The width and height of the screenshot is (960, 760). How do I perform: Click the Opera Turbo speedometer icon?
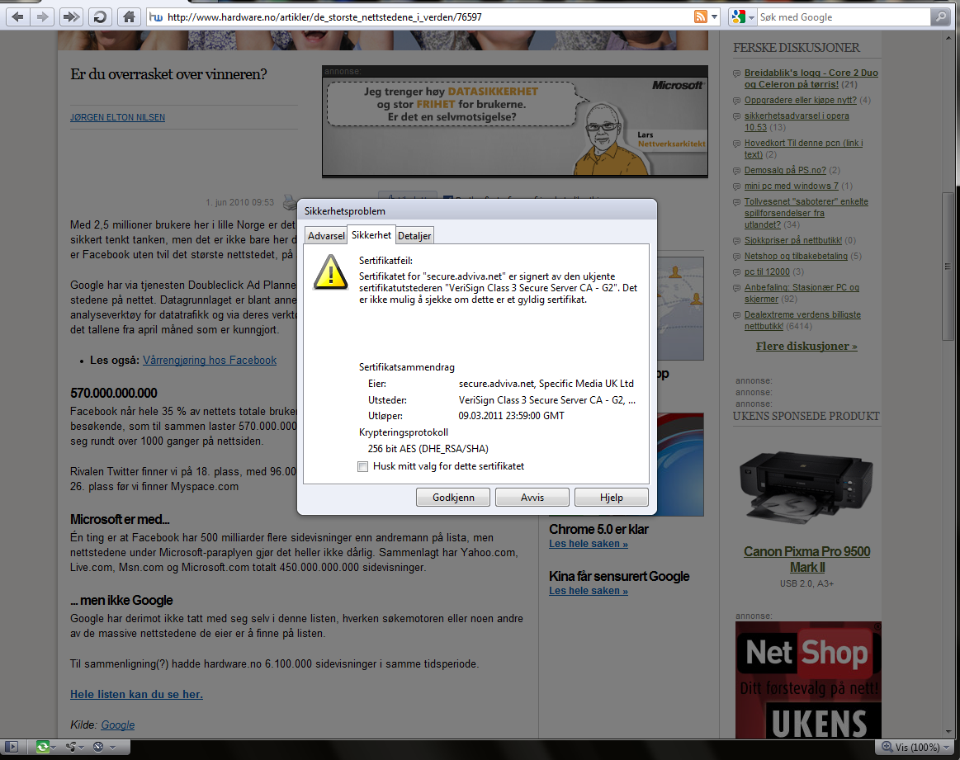coord(98,747)
